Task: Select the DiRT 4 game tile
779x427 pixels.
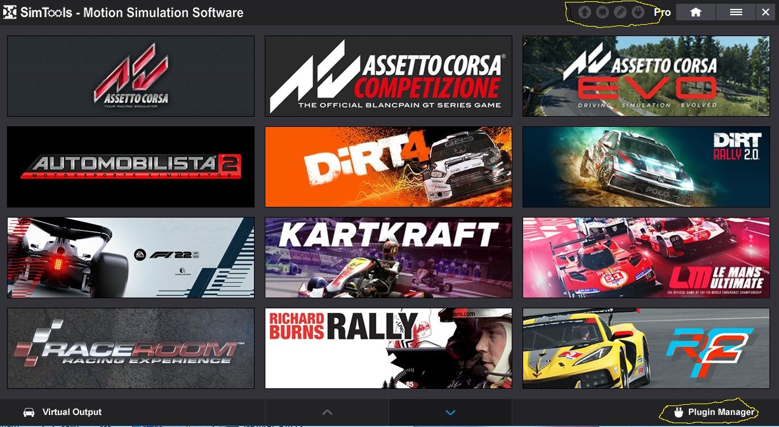Action: (389, 167)
